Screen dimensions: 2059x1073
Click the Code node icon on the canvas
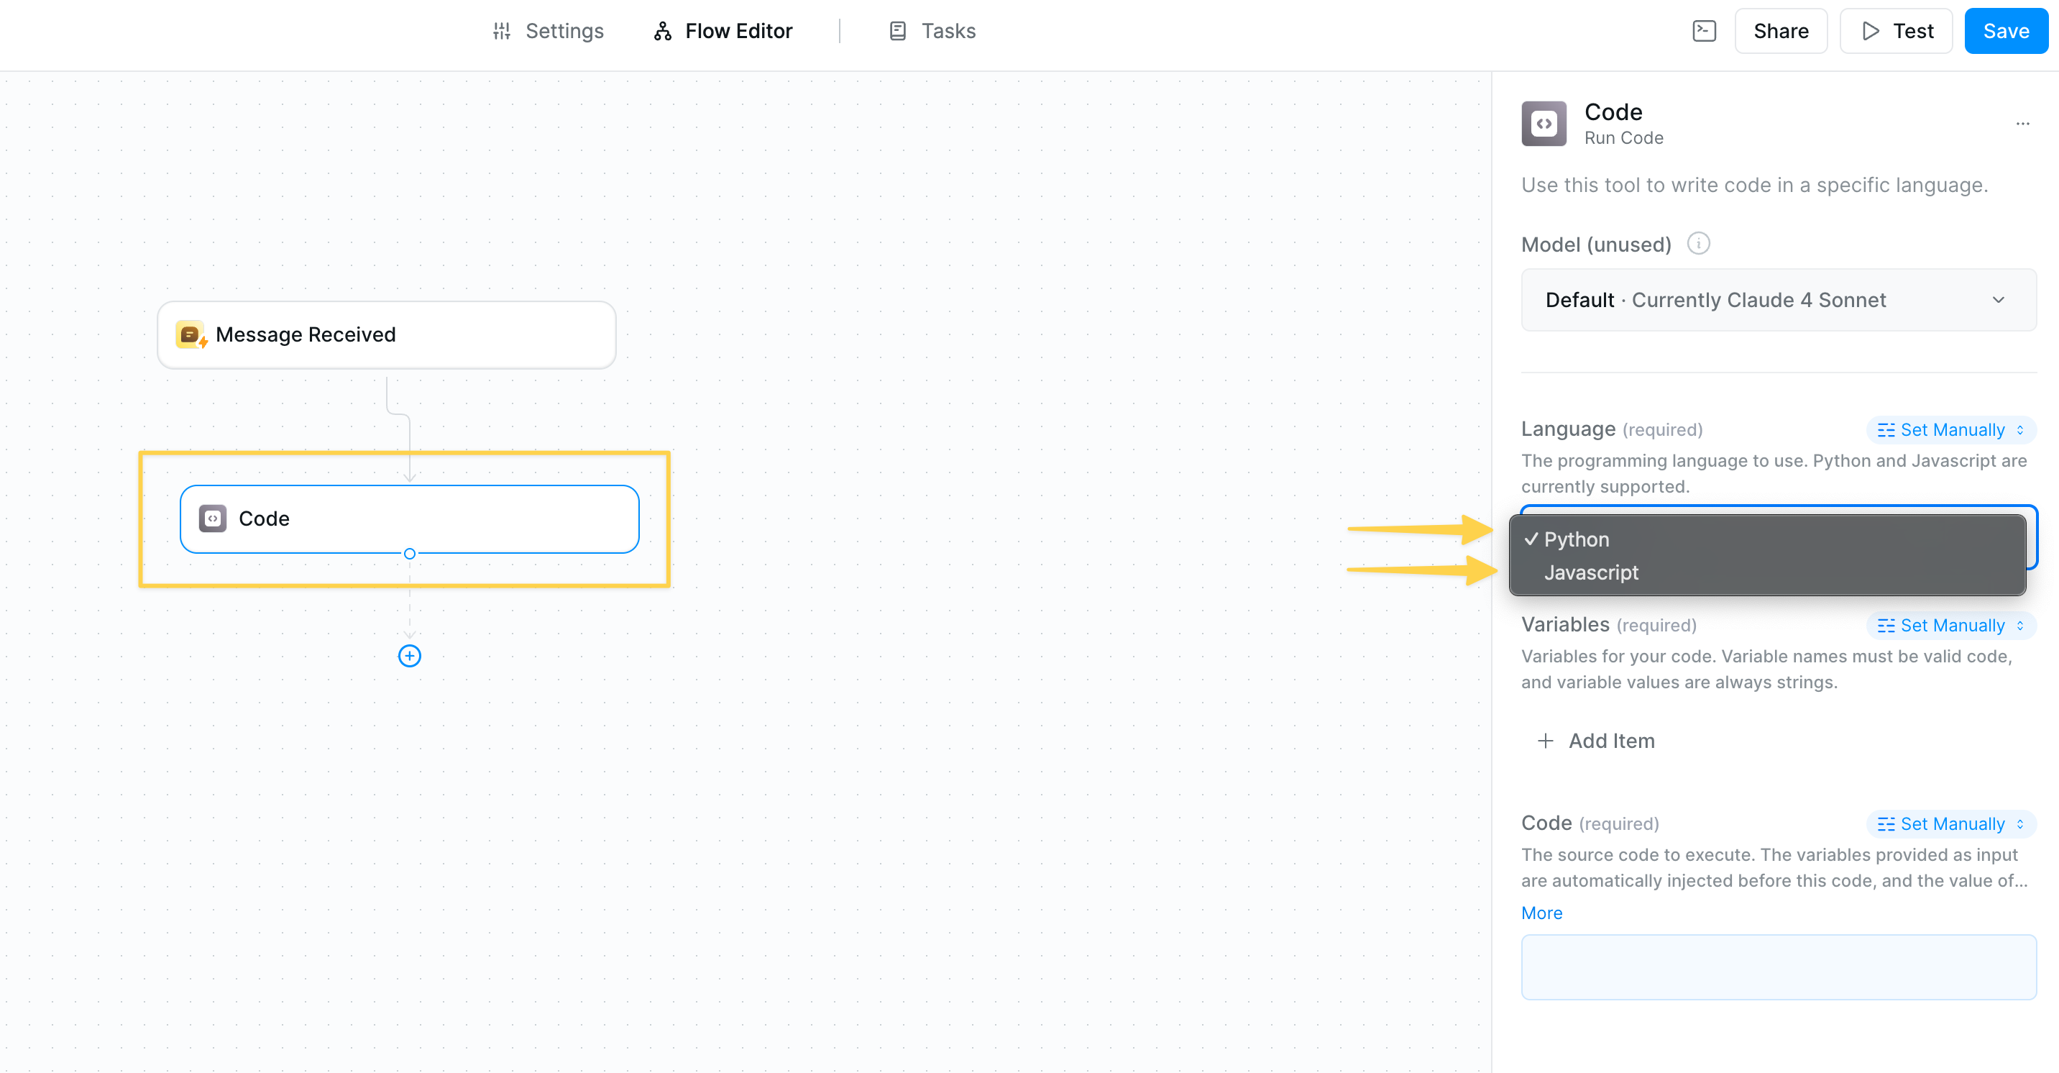pos(213,518)
